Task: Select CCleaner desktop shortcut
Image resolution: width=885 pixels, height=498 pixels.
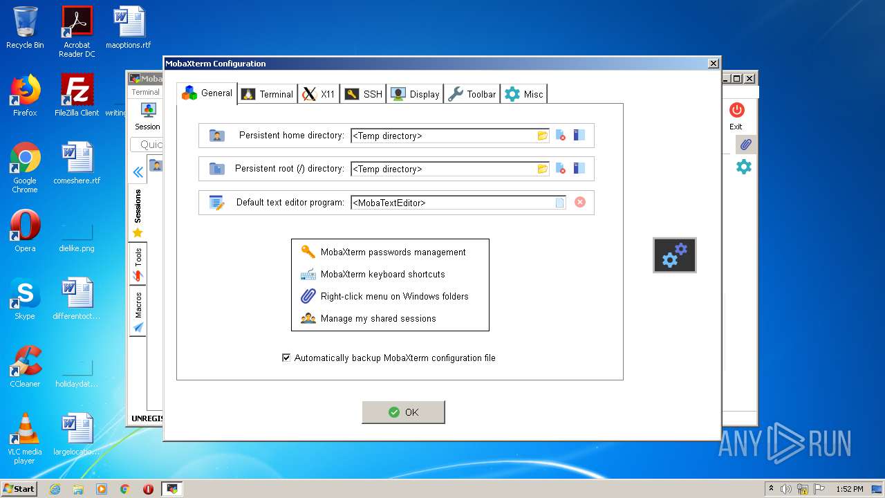Action: [25, 367]
